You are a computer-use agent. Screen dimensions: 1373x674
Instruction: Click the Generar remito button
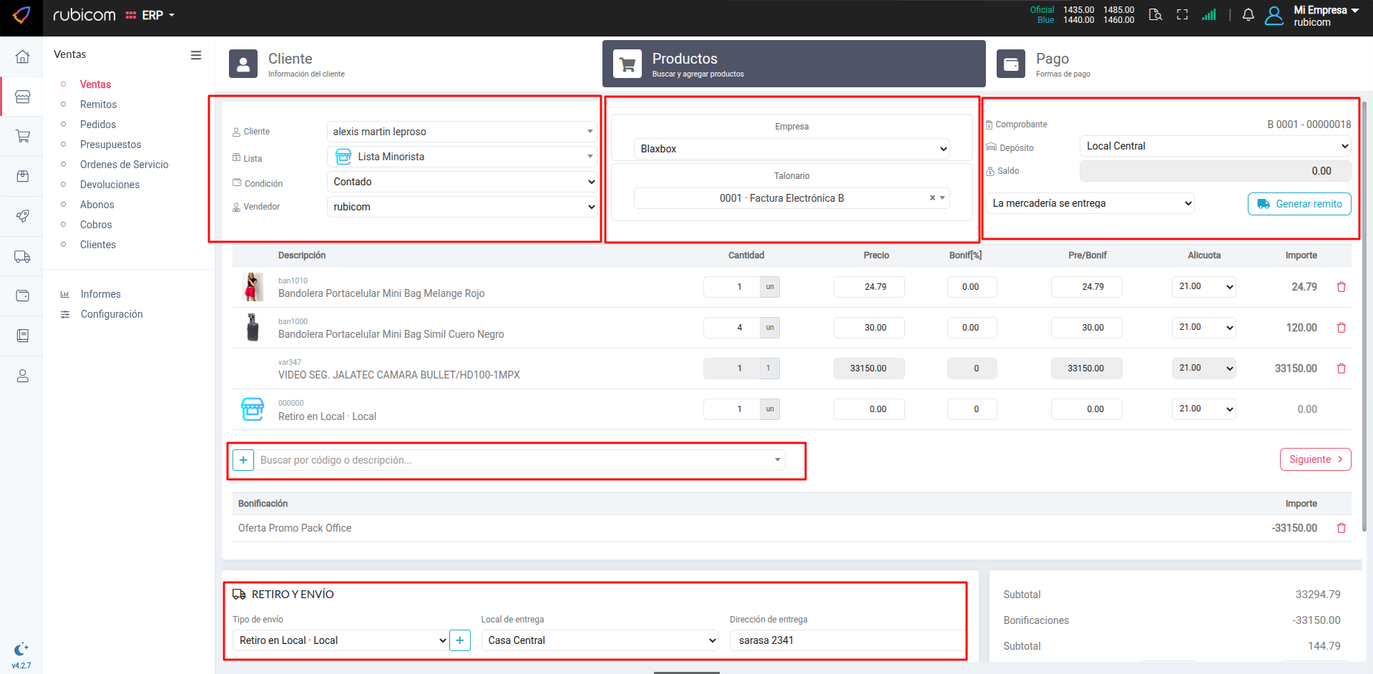click(1299, 204)
